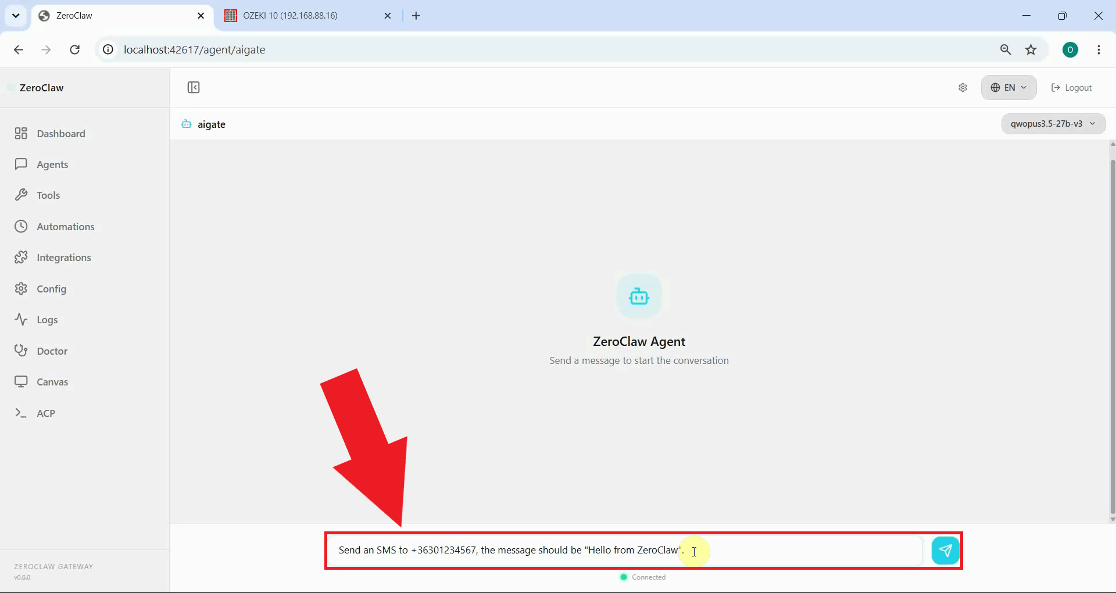Open Canvas monitor icon
The width and height of the screenshot is (1116, 593).
click(x=21, y=382)
